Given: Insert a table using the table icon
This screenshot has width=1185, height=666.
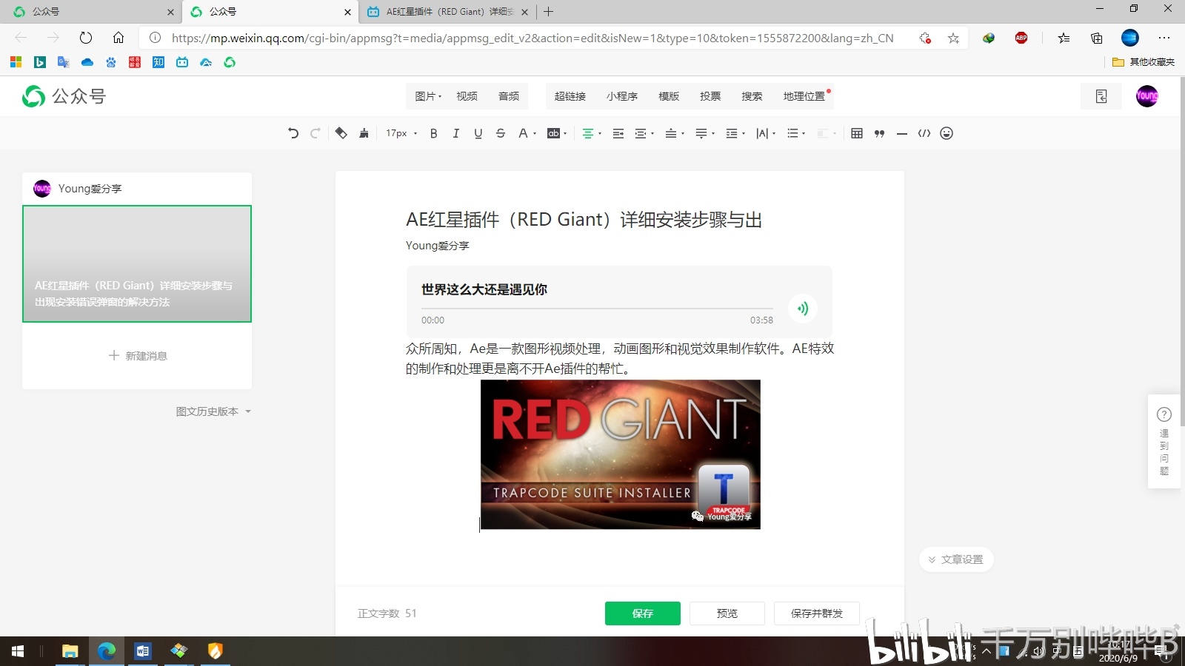Looking at the screenshot, I should pos(857,133).
